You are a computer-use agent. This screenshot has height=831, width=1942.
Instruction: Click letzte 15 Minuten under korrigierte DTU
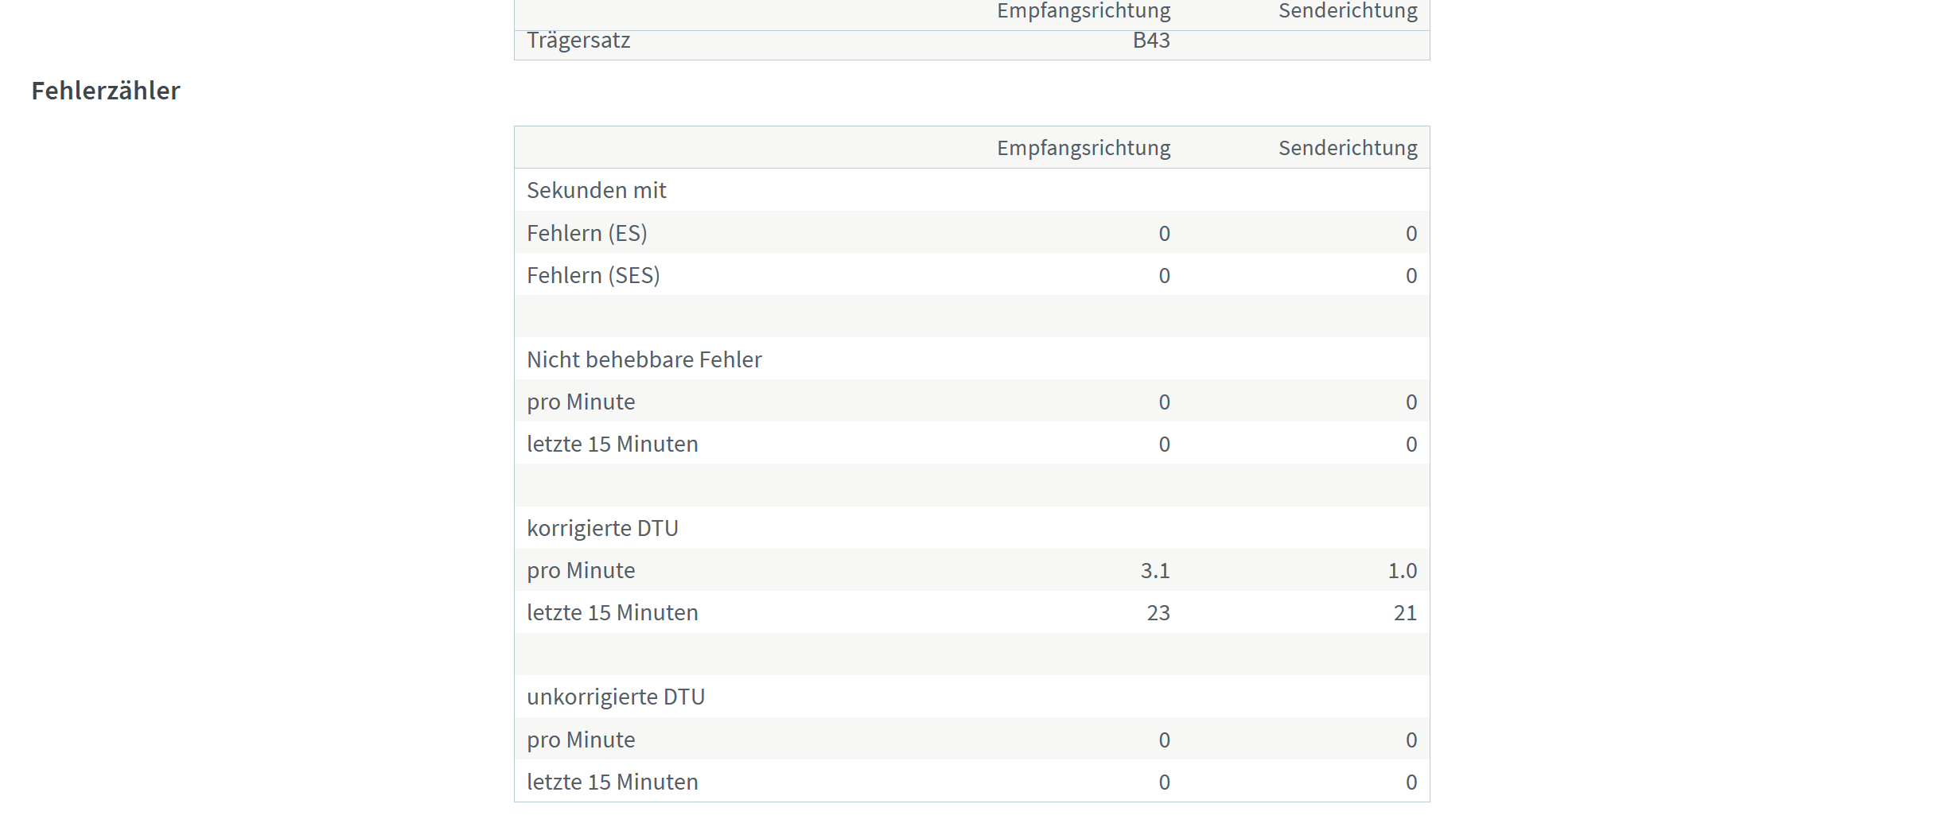pyautogui.click(x=613, y=612)
